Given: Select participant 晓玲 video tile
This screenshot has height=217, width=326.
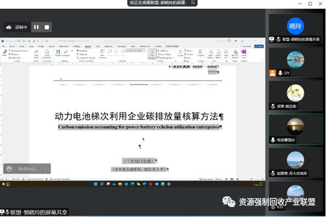Looking at the screenshot, I should point(295,28).
